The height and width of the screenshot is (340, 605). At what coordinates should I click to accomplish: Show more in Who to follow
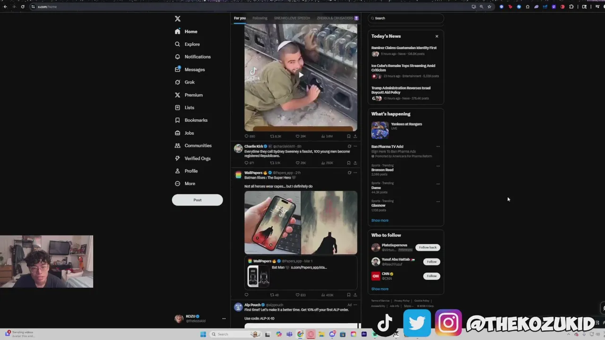click(380, 289)
